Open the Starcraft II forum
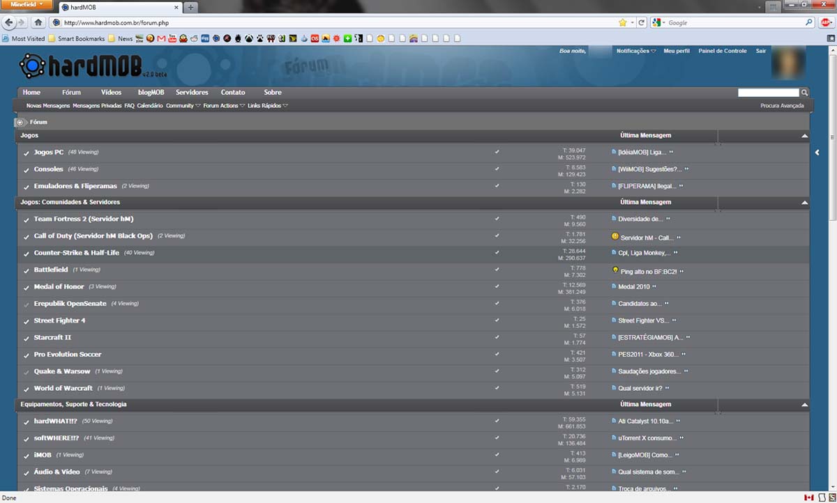The height and width of the screenshot is (503, 837). pyautogui.click(x=52, y=337)
